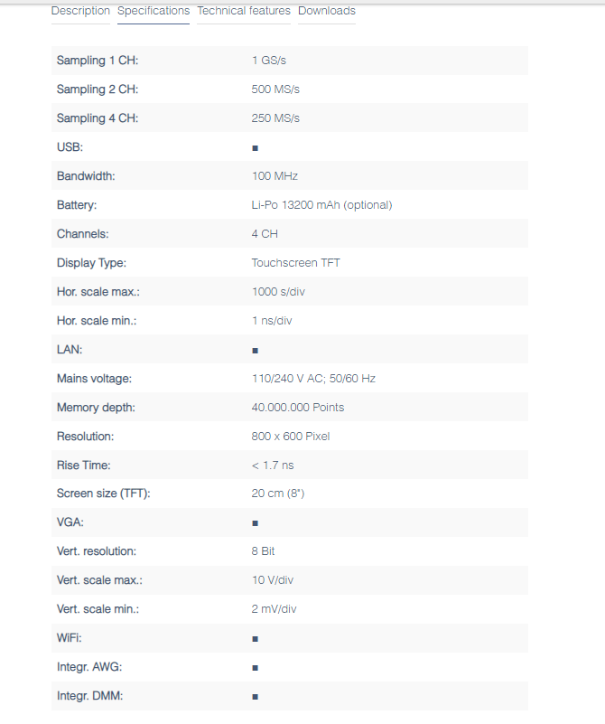Click the USB feature square marker
This screenshot has width=605, height=724.
coord(255,148)
